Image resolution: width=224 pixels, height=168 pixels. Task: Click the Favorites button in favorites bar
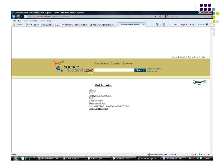(x=18, y=25)
